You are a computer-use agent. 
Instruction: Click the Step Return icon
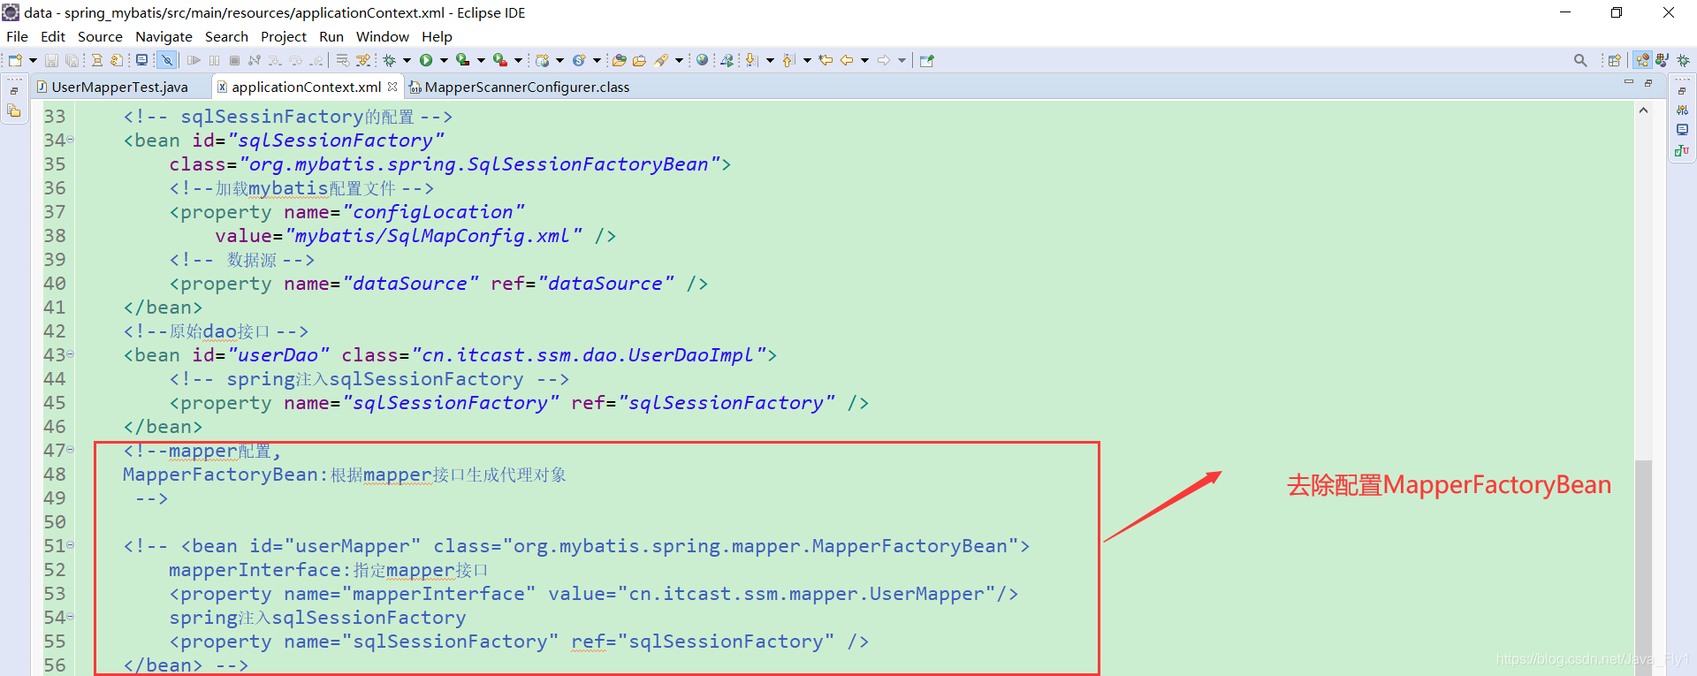pyautogui.click(x=316, y=60)
